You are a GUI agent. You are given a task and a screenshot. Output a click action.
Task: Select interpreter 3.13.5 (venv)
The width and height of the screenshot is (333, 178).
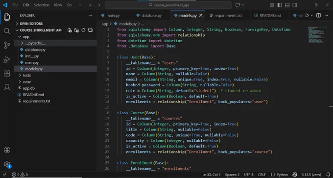[x=311, y=175]
